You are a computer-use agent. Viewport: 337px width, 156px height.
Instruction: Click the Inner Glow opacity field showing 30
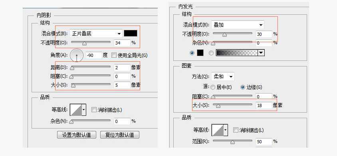(264, 34)
